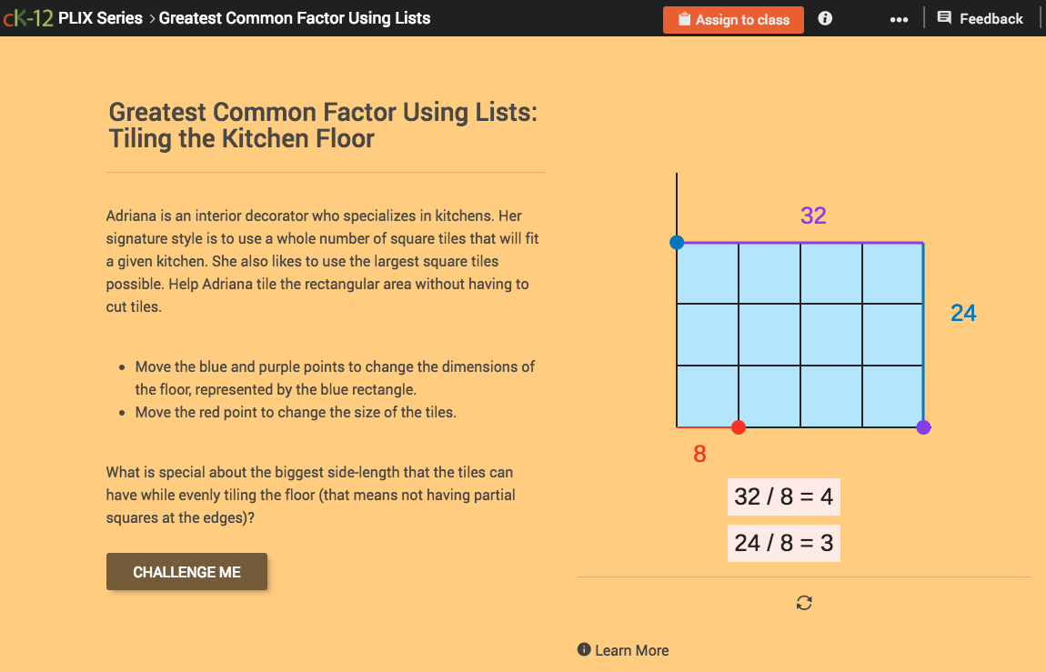Viewport: 1046px width, 672px height.
Task: Click a tile inside the blue rectangle
Action: pos(800,334)
